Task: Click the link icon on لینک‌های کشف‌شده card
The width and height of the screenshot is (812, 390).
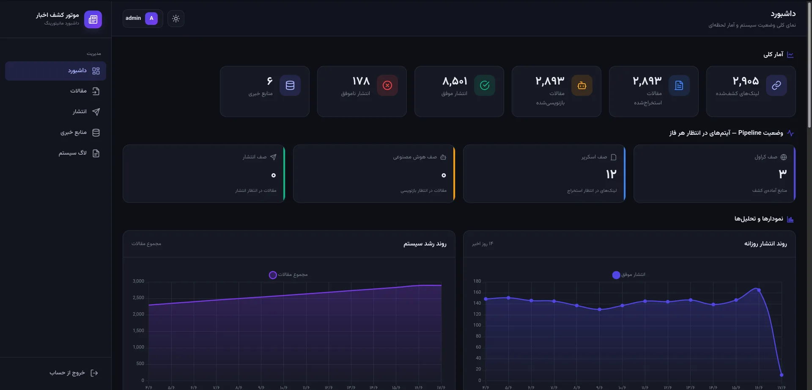Action: click(776, 85)
